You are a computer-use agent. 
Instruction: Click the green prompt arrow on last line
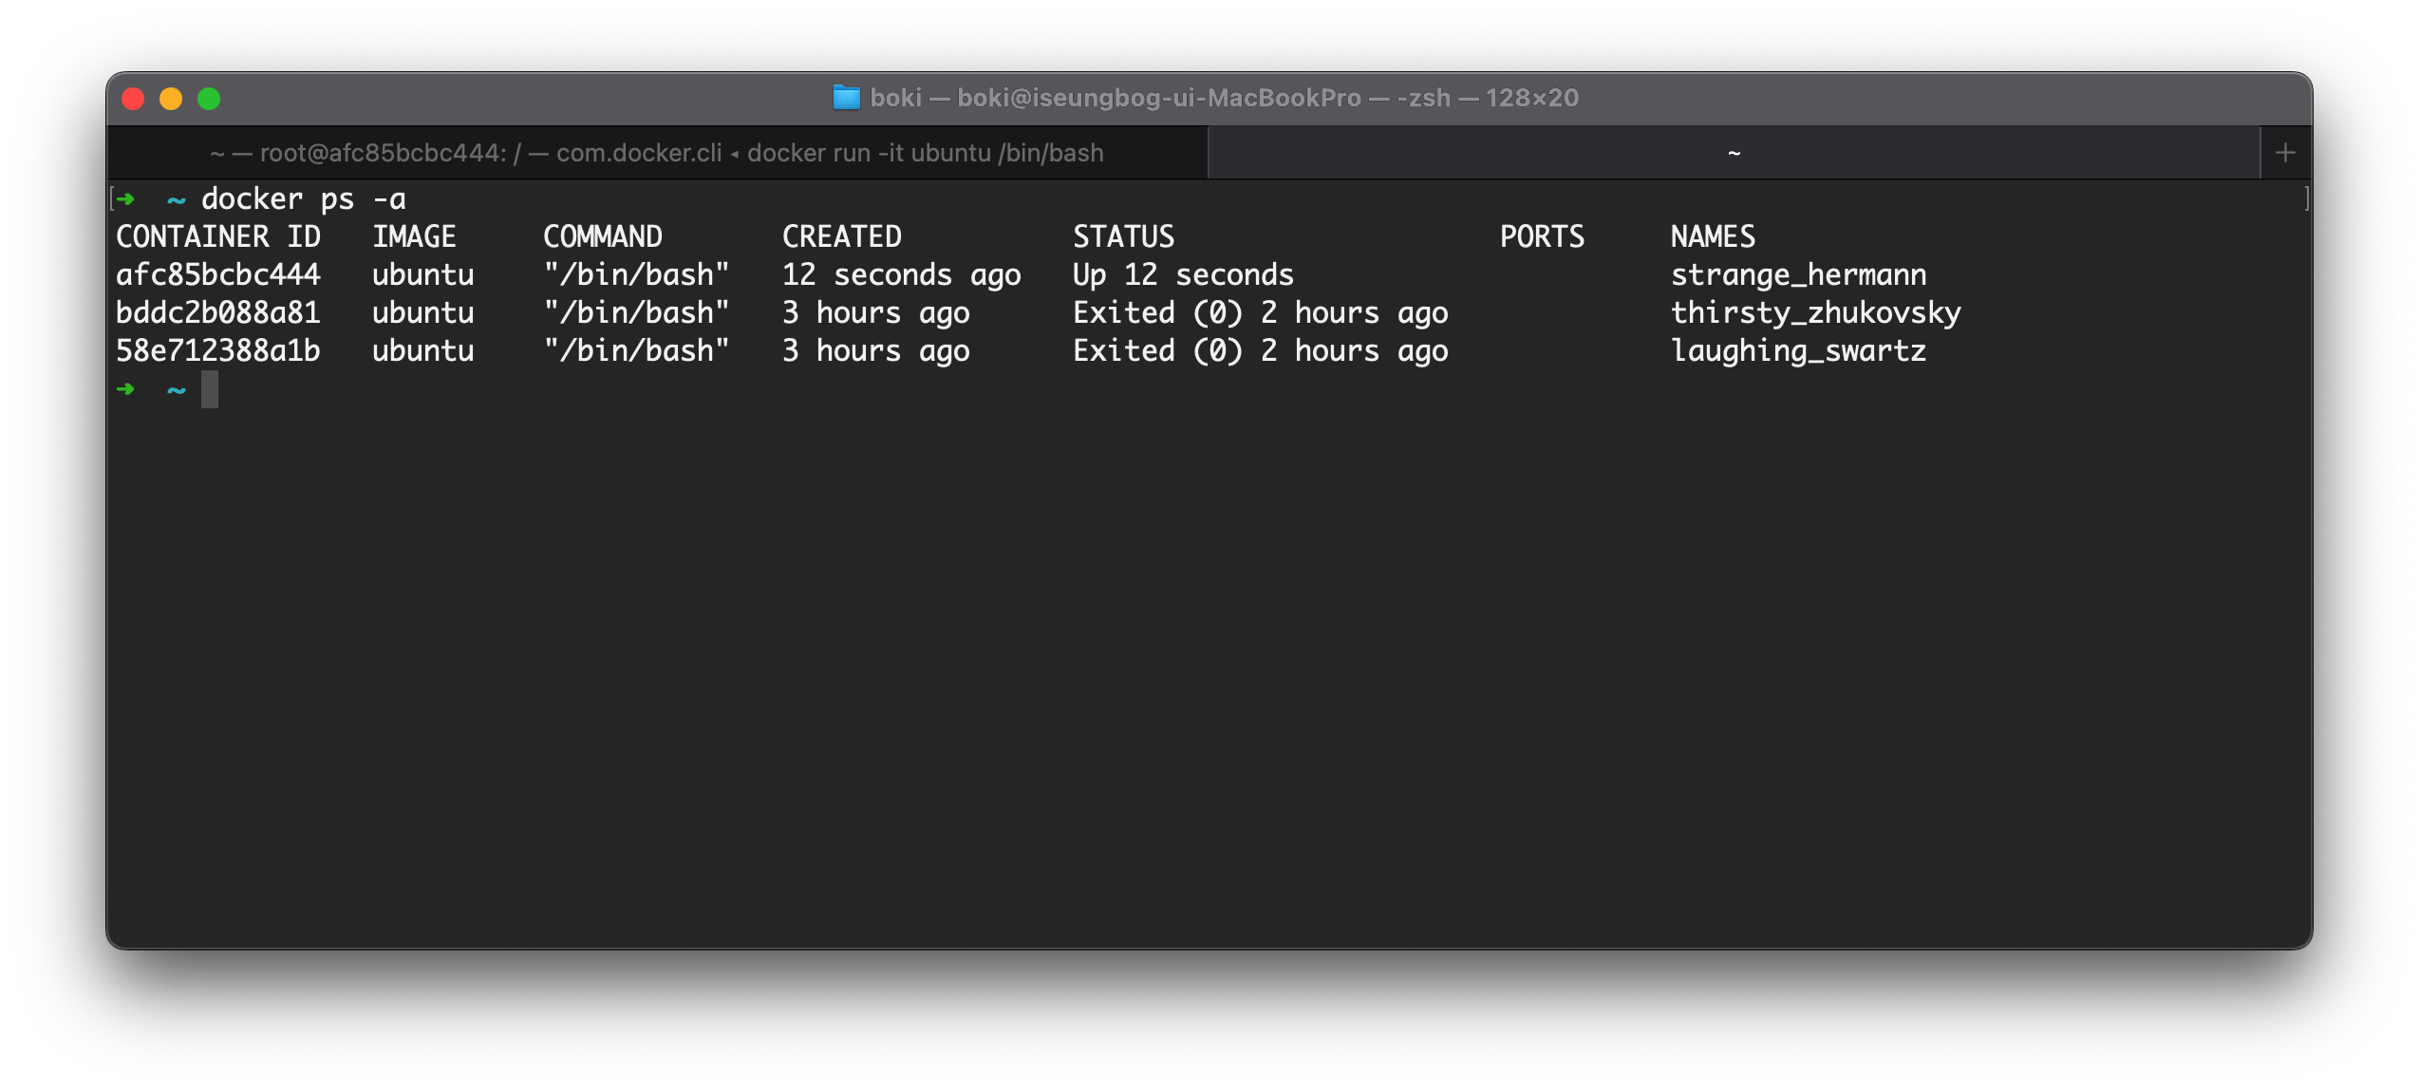(x=125, y=389)
